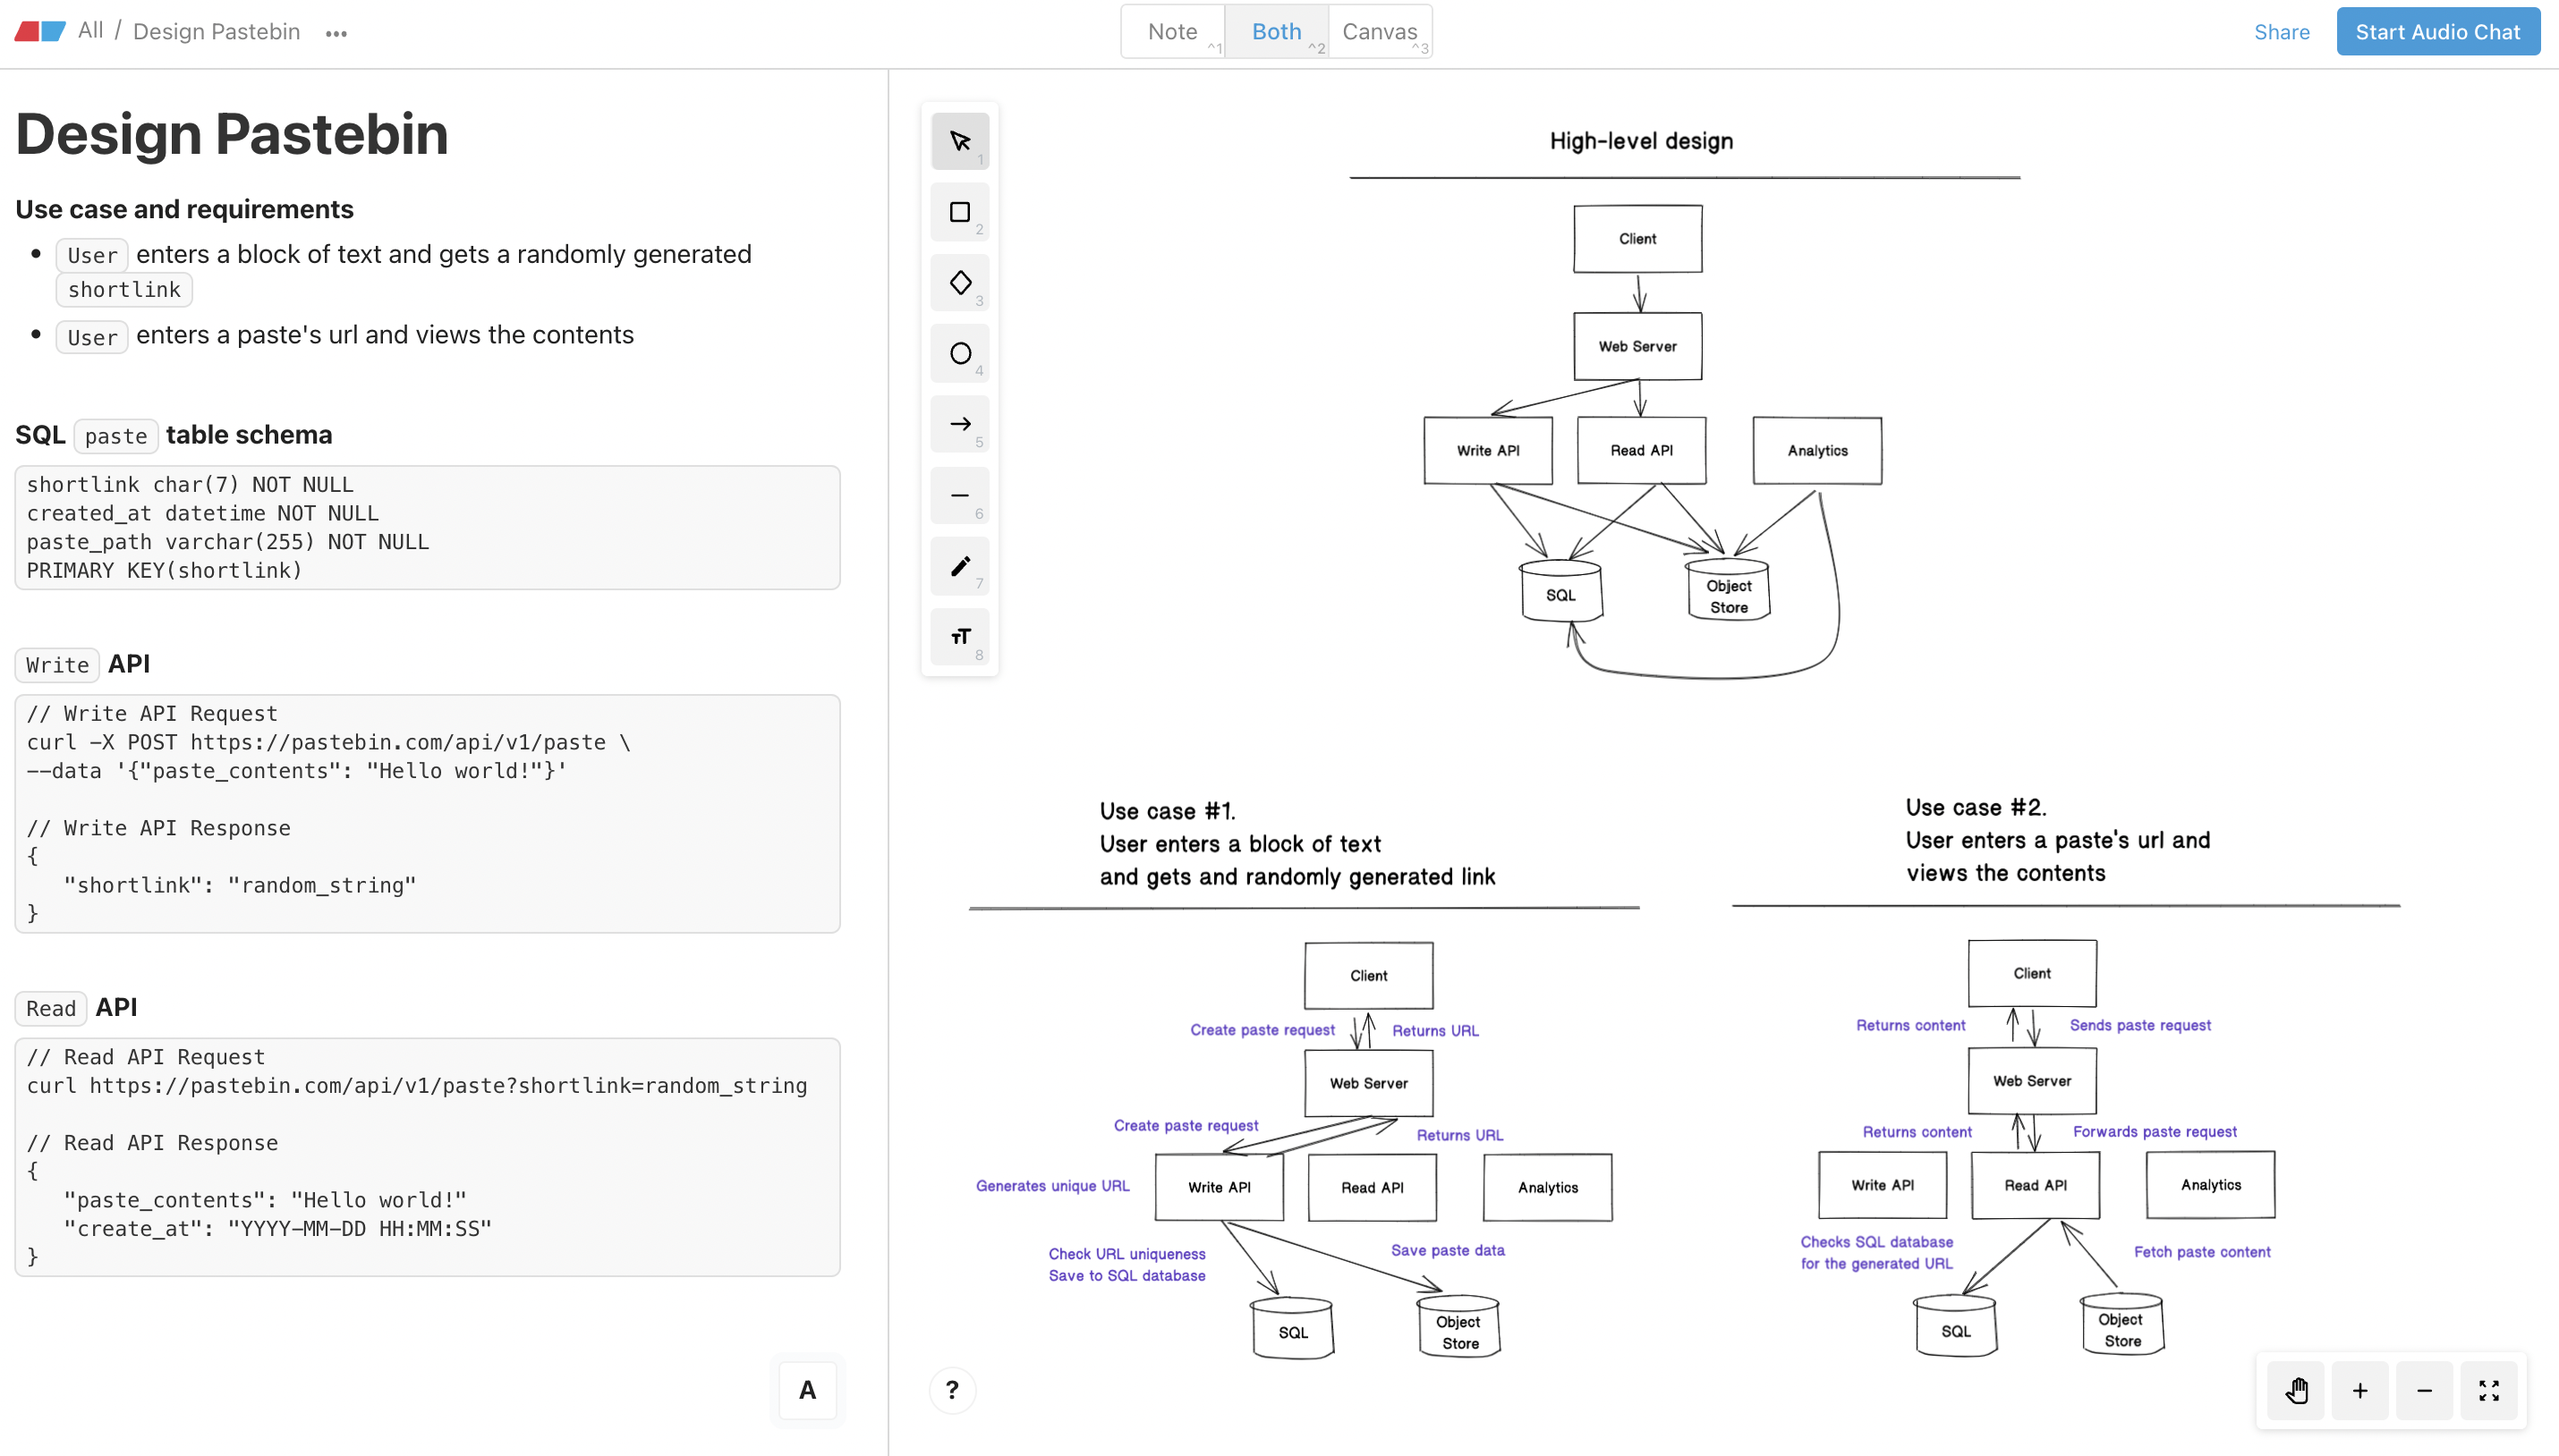Select the arrow pointer selection tool

959,141
